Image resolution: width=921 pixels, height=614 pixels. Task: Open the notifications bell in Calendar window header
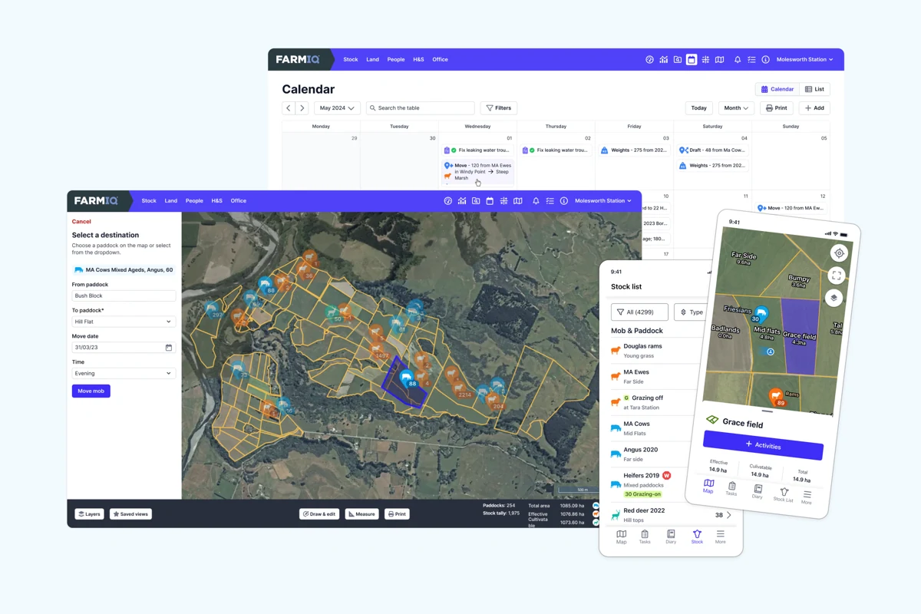tap(738, 60)
